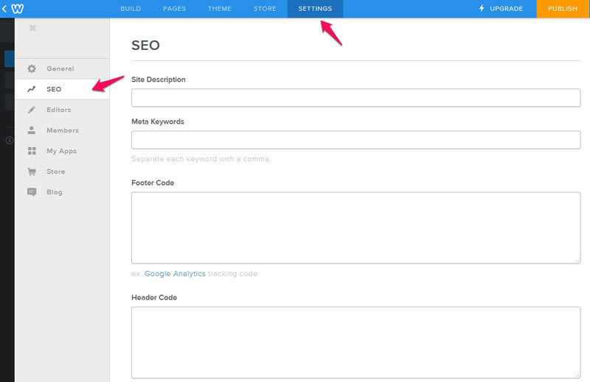Click the SEO trend-line icon
The width and height of the screenshot is (590, 382).
pyautogui.click(x=32, y=89)
